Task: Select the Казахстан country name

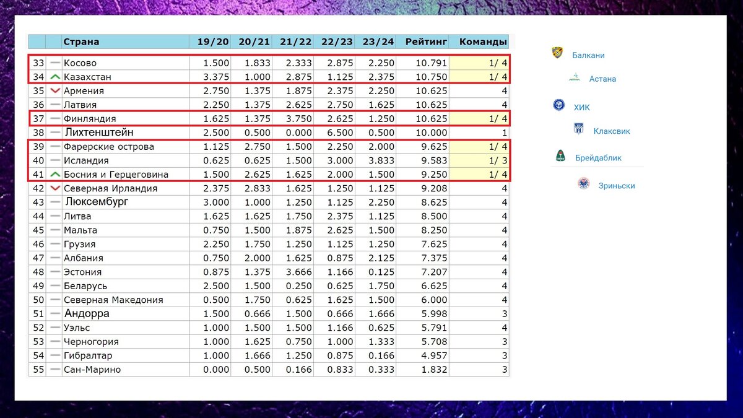Action: point(86,77)
